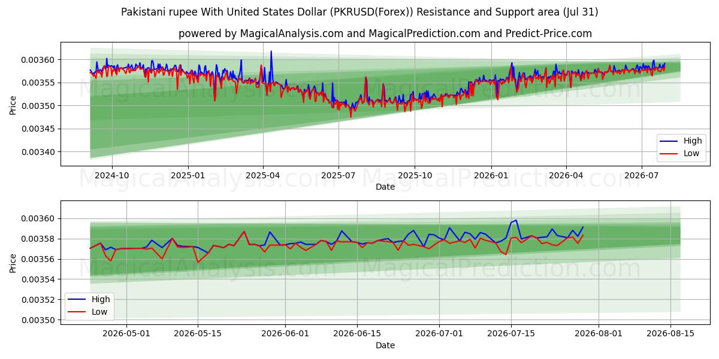The width and height of the screenshot is (719, 359).
Task: Click the 2024-10 tick label
Action: [112, 175]
